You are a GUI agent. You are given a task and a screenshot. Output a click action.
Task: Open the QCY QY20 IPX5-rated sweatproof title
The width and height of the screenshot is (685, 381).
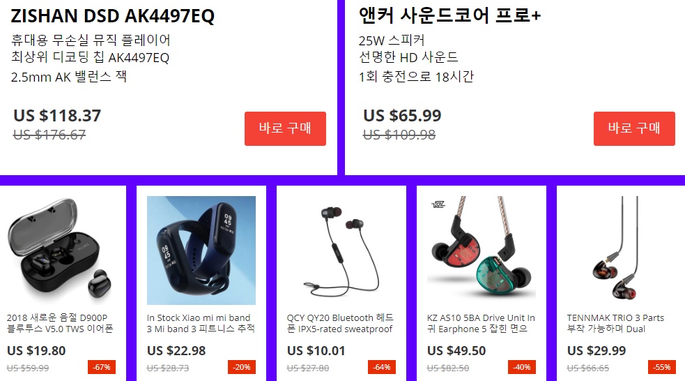coord(340,323)
